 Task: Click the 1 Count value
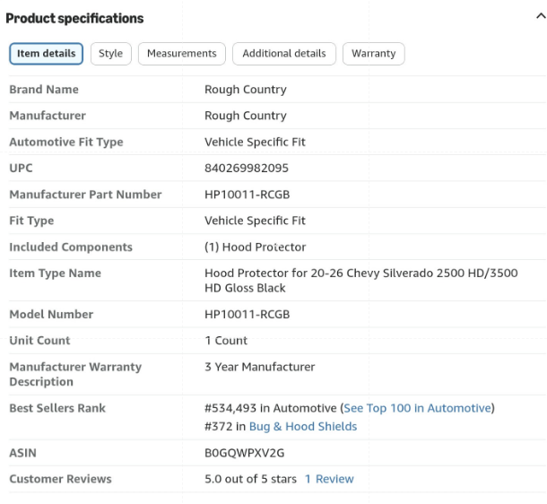coord(226,341)
